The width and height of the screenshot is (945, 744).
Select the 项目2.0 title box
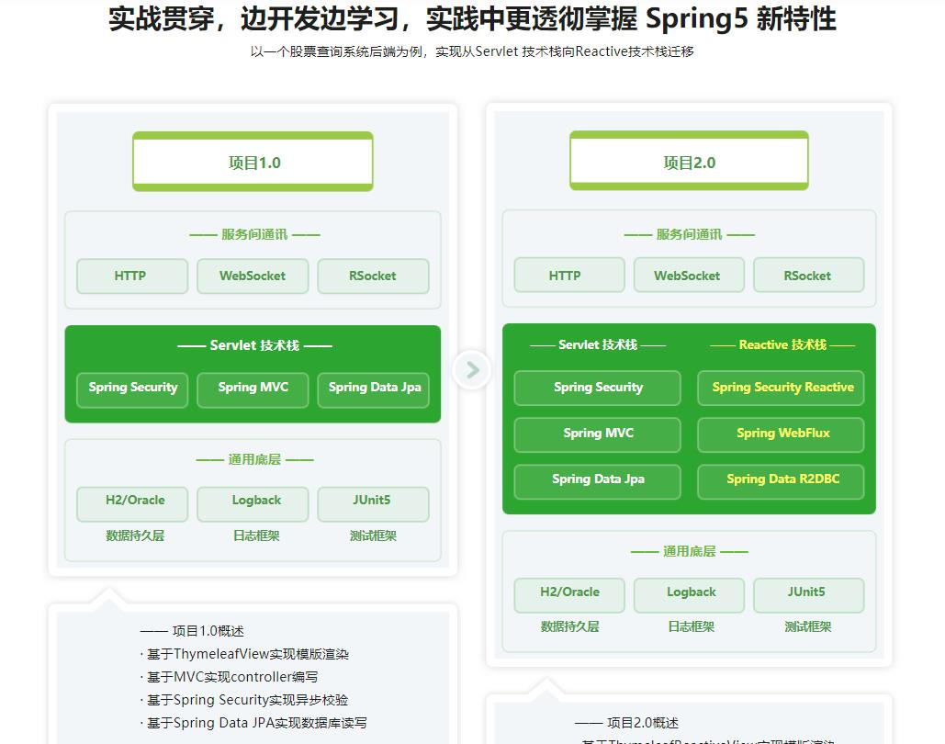click(689, 163)
